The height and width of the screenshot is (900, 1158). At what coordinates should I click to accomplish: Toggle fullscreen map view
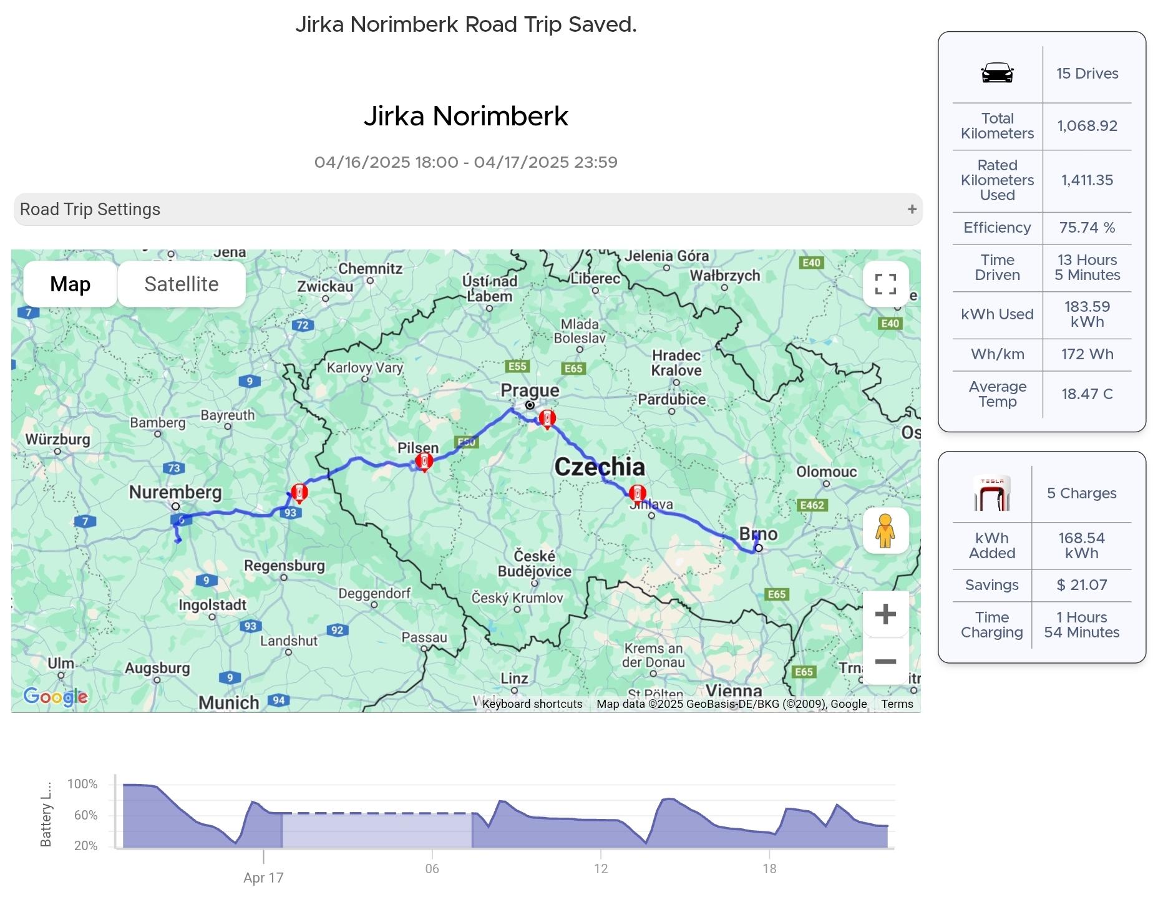[885, 284]
